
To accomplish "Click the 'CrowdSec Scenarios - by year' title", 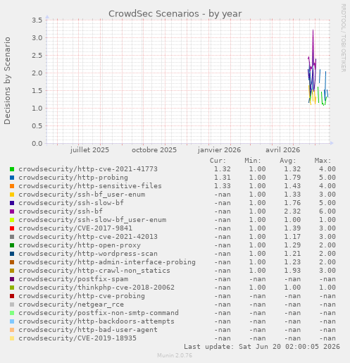I will tap(175, 14).
